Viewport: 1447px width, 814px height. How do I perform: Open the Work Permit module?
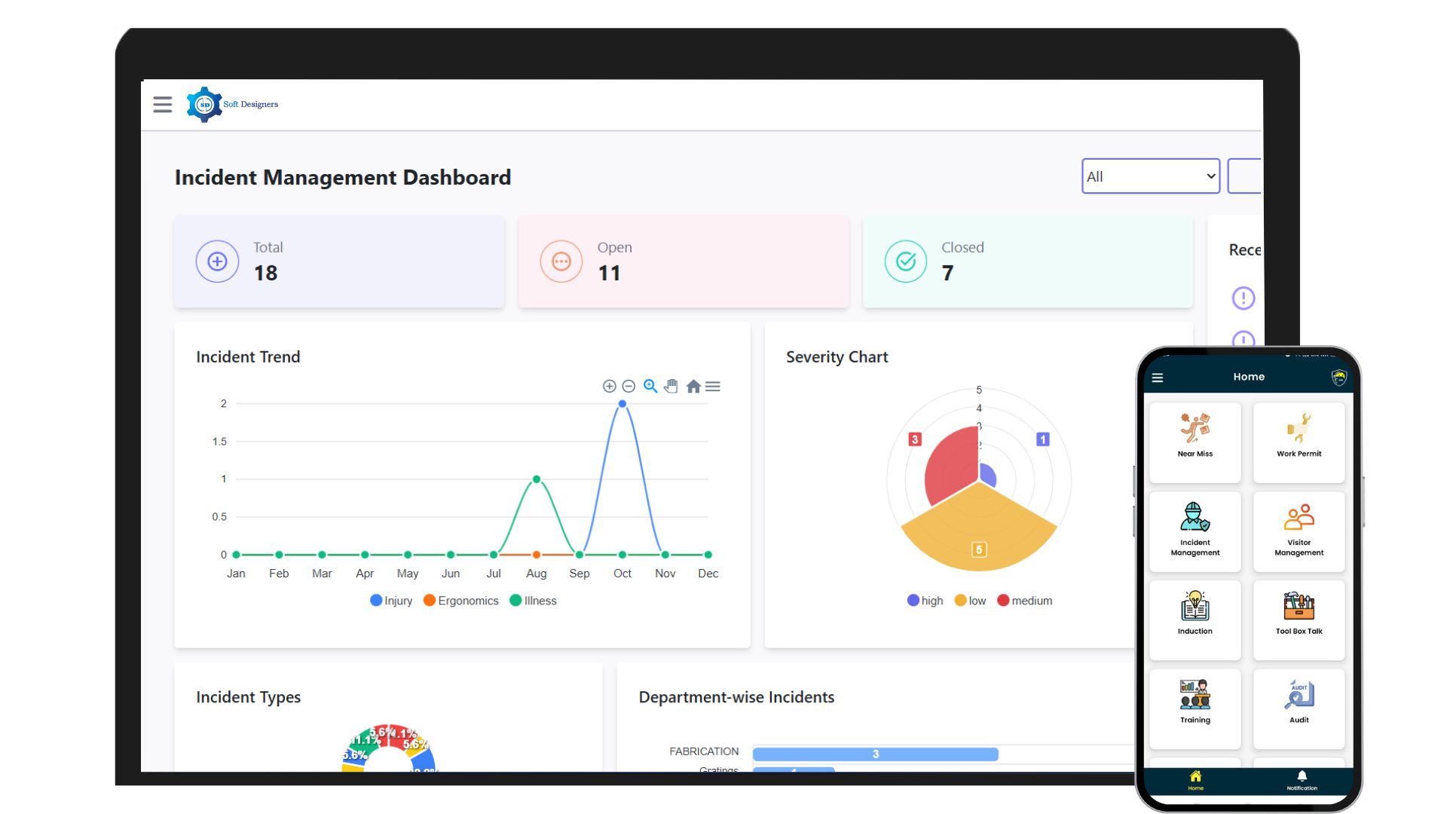(x=1299, y=441)
